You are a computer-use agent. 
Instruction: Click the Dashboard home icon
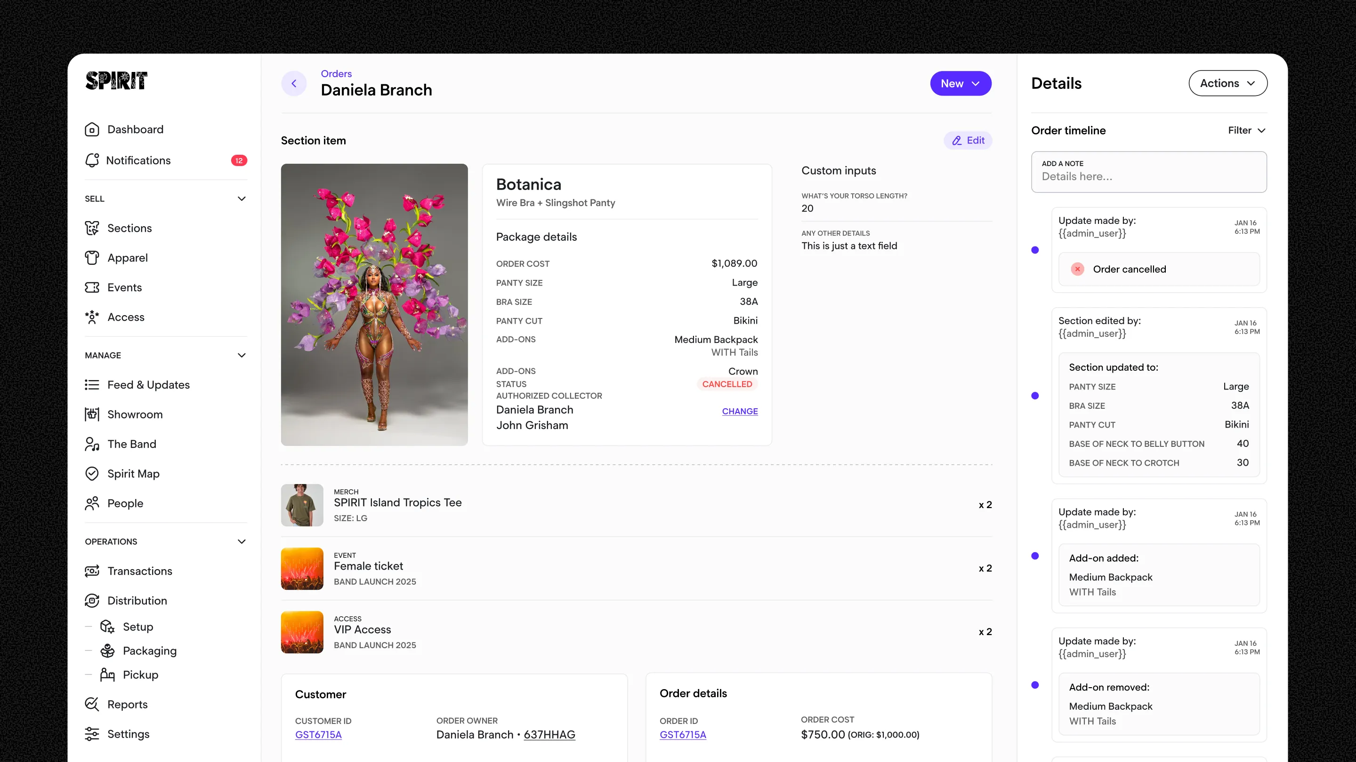(92, 129)
